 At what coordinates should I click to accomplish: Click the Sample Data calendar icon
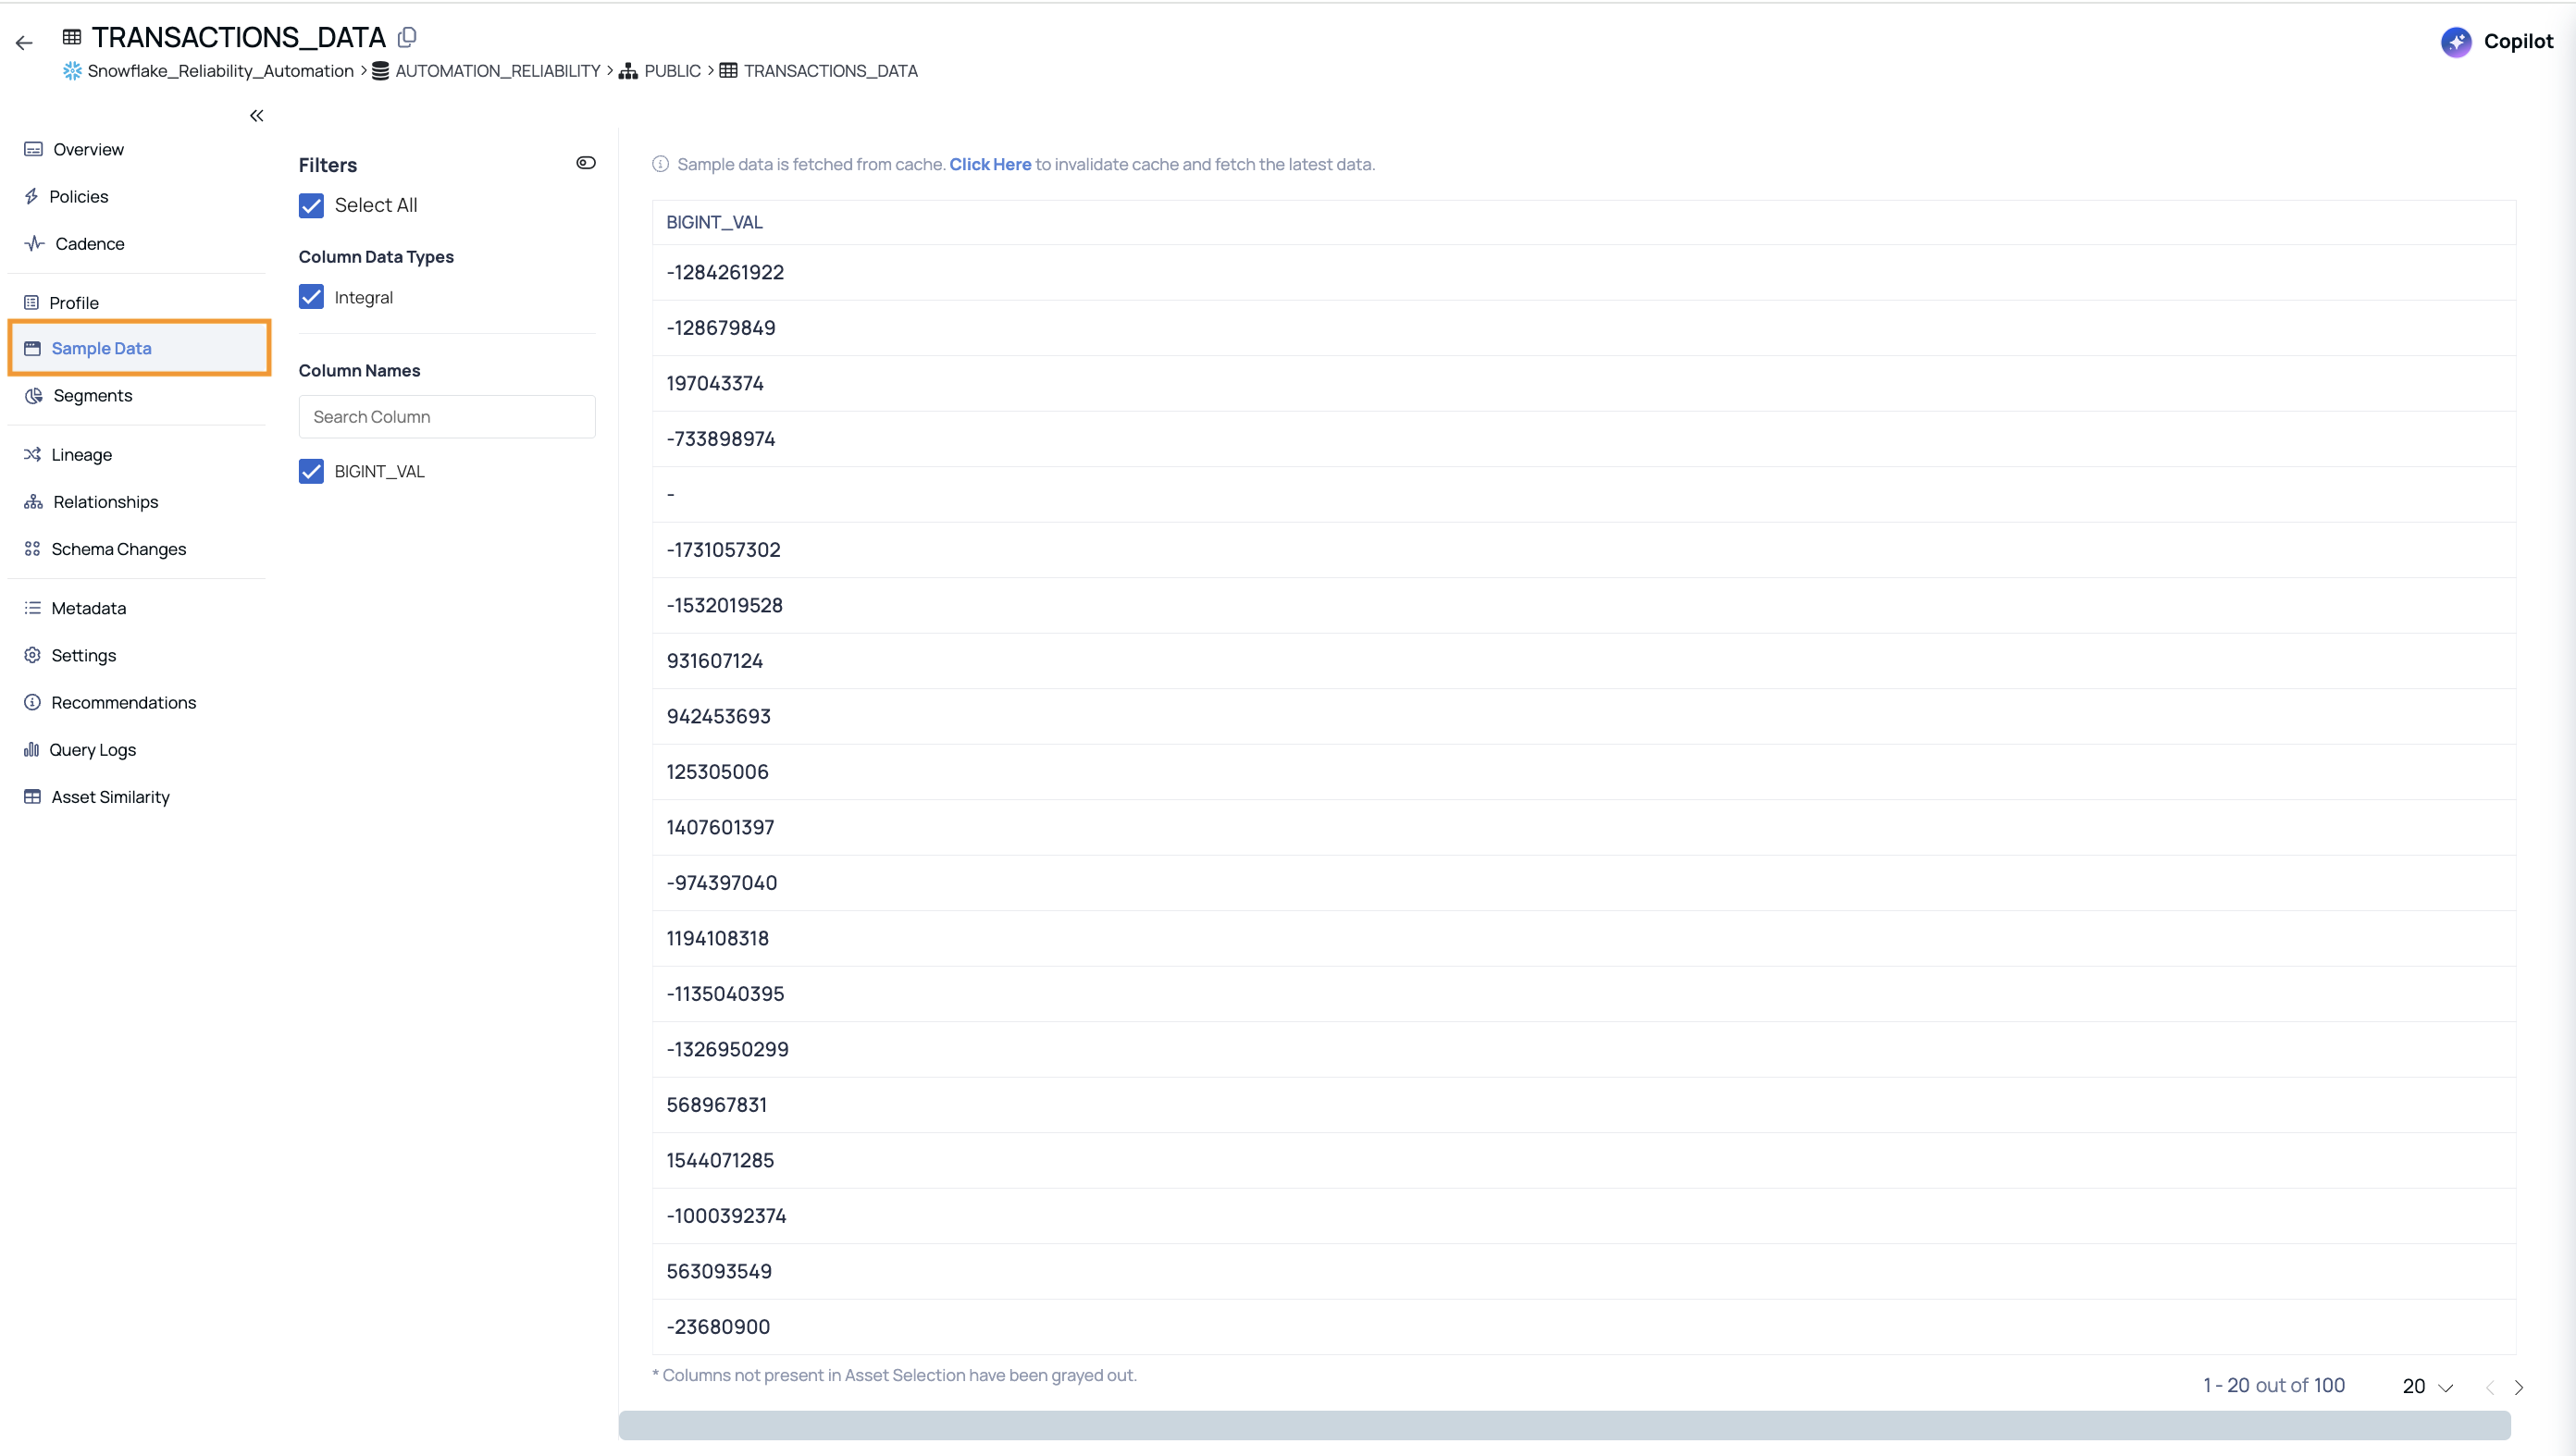point(32,348)
